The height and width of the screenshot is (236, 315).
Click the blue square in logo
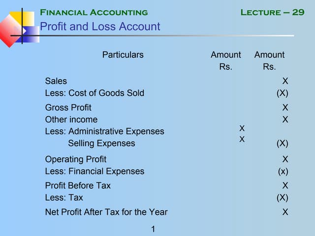(x=31, y=34)
